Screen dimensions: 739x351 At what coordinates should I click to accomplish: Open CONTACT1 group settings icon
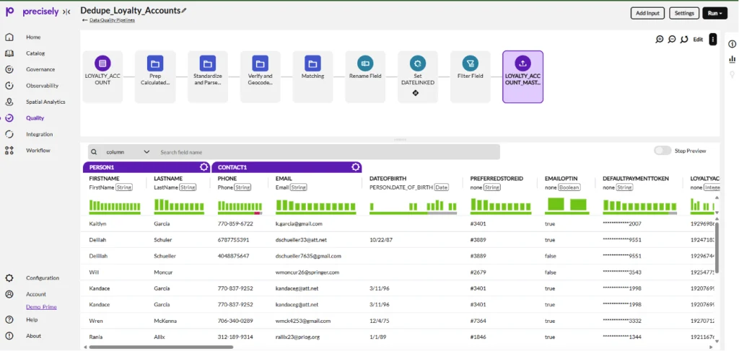click(356, 167)
